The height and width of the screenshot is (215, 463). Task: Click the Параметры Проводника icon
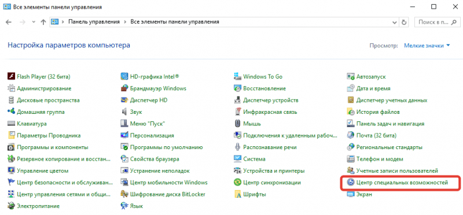click(x=11, y=135)
